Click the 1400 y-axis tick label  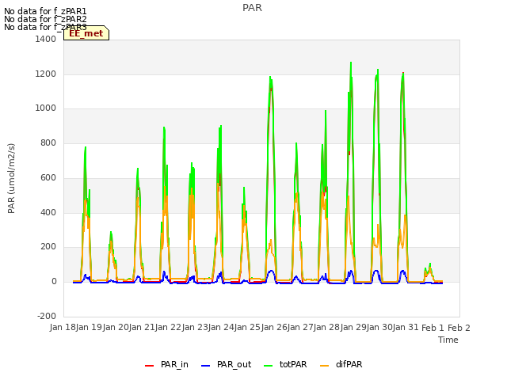[46, 39]
